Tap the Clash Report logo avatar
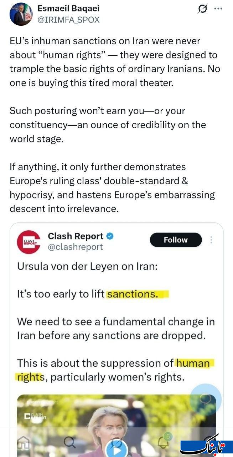This screenshot has width=233, height=457. [29, 242]
